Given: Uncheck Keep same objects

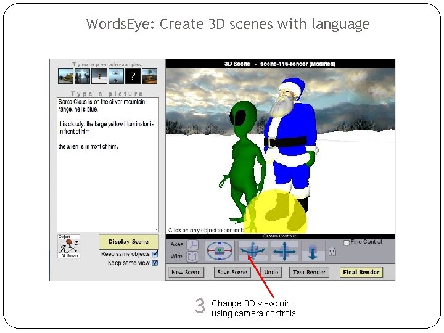Looking at the screenshot, I should 155,253.
